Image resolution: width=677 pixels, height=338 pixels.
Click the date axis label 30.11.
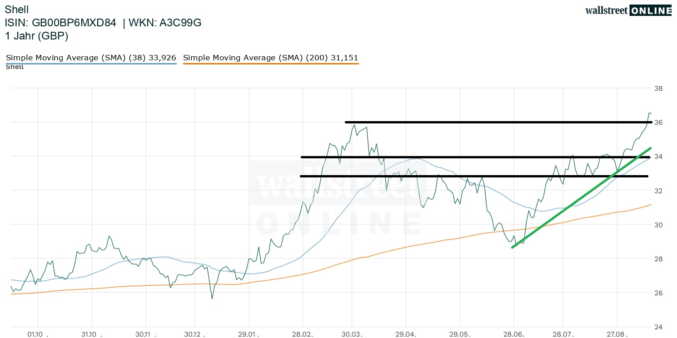coord(145,334)
